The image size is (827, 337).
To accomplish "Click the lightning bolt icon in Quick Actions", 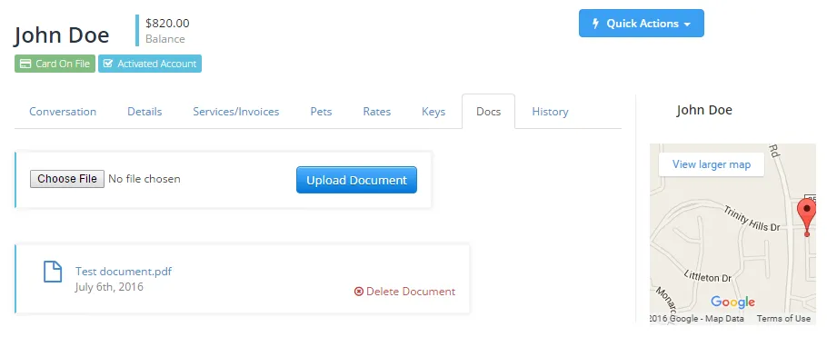I will coord(595,24).
